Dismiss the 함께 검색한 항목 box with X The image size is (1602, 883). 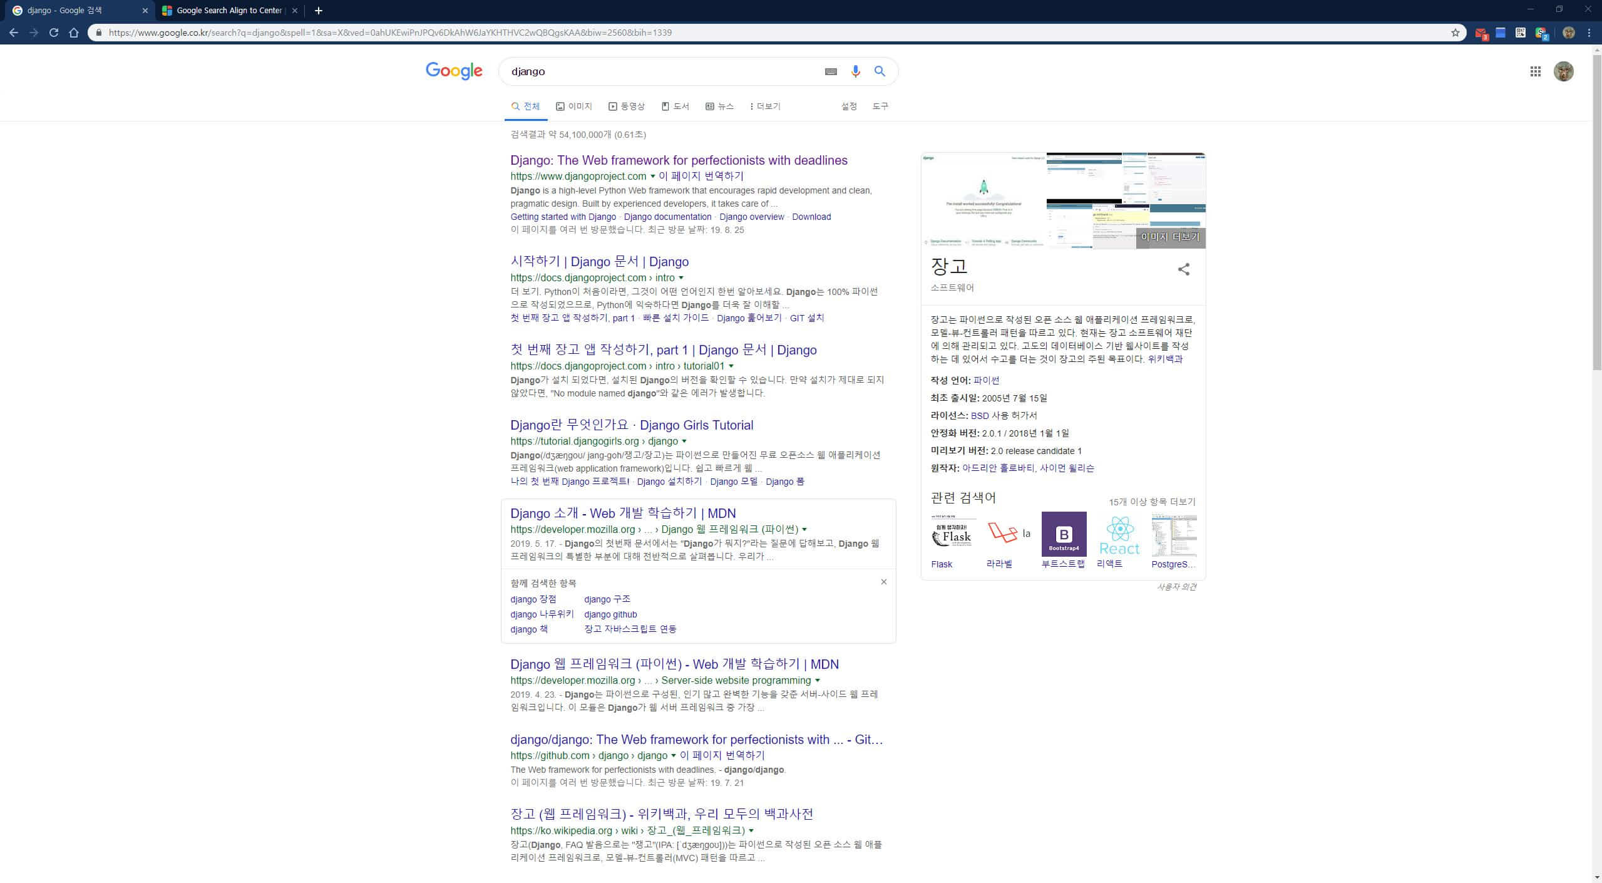tap(884, 582)
